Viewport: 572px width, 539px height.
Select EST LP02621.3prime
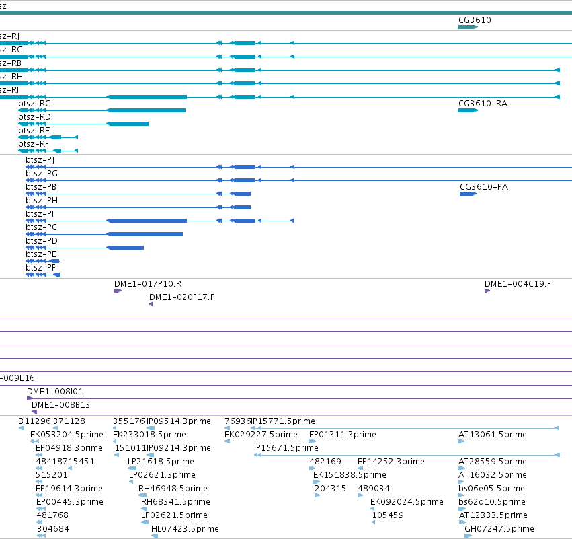(x=162, y=476)
